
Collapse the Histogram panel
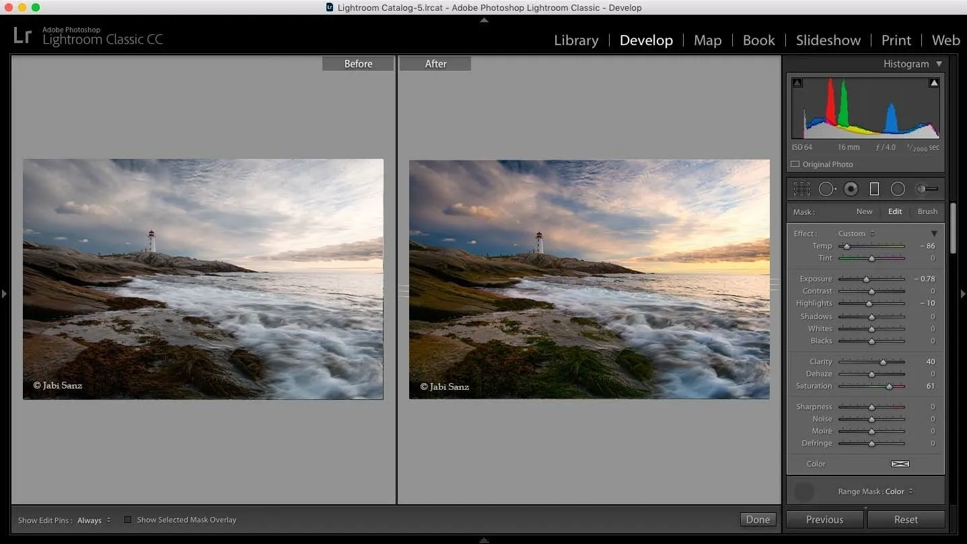pyautogui.click(x=939, y=64)
